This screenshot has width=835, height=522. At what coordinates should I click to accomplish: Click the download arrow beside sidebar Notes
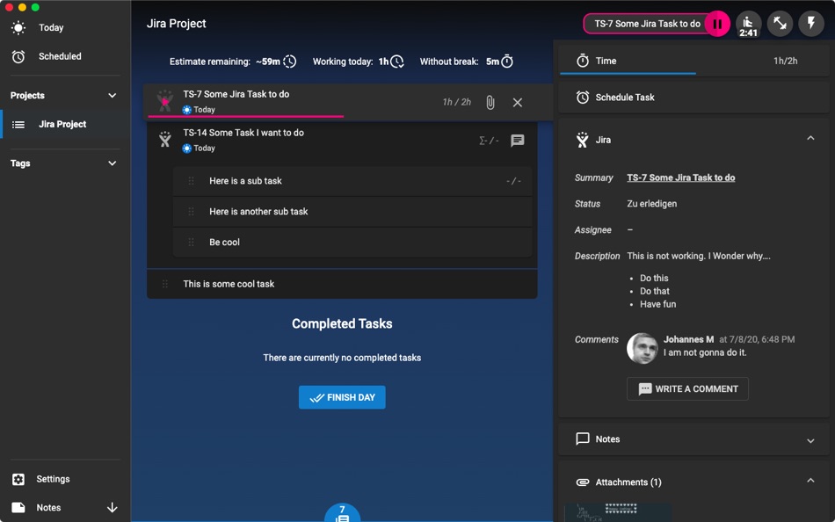(x=112, y=508)
